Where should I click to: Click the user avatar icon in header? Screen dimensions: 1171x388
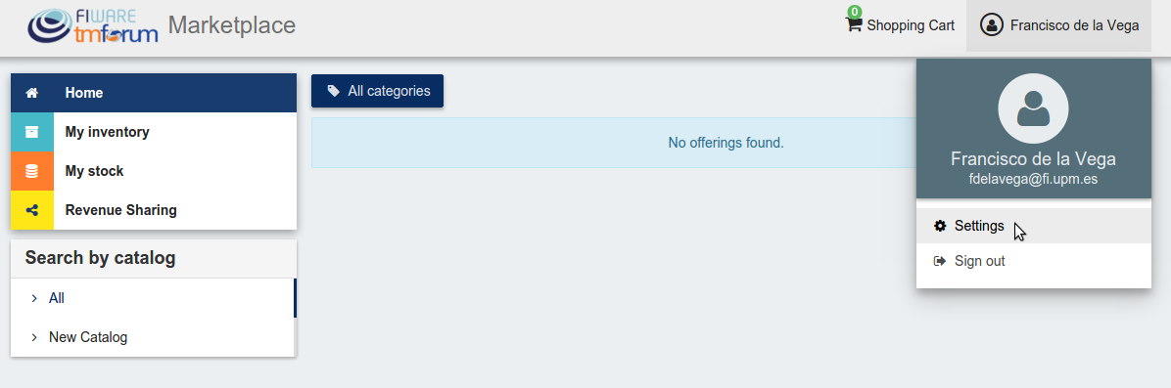tap(991, 25)
